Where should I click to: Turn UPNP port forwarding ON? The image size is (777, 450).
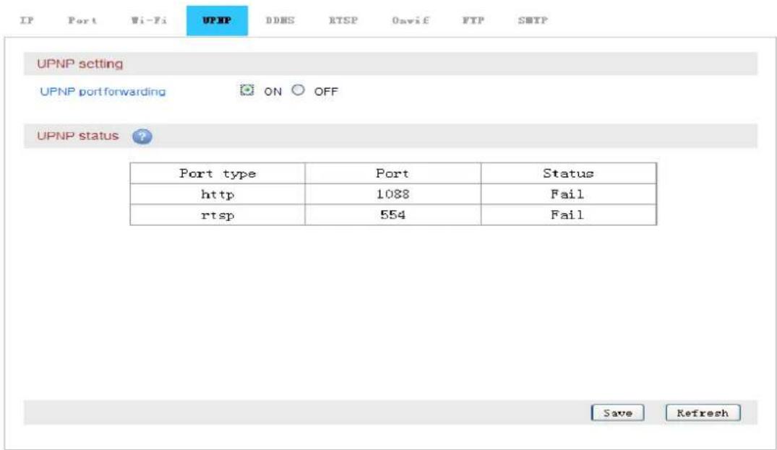(x=246, y=90)
